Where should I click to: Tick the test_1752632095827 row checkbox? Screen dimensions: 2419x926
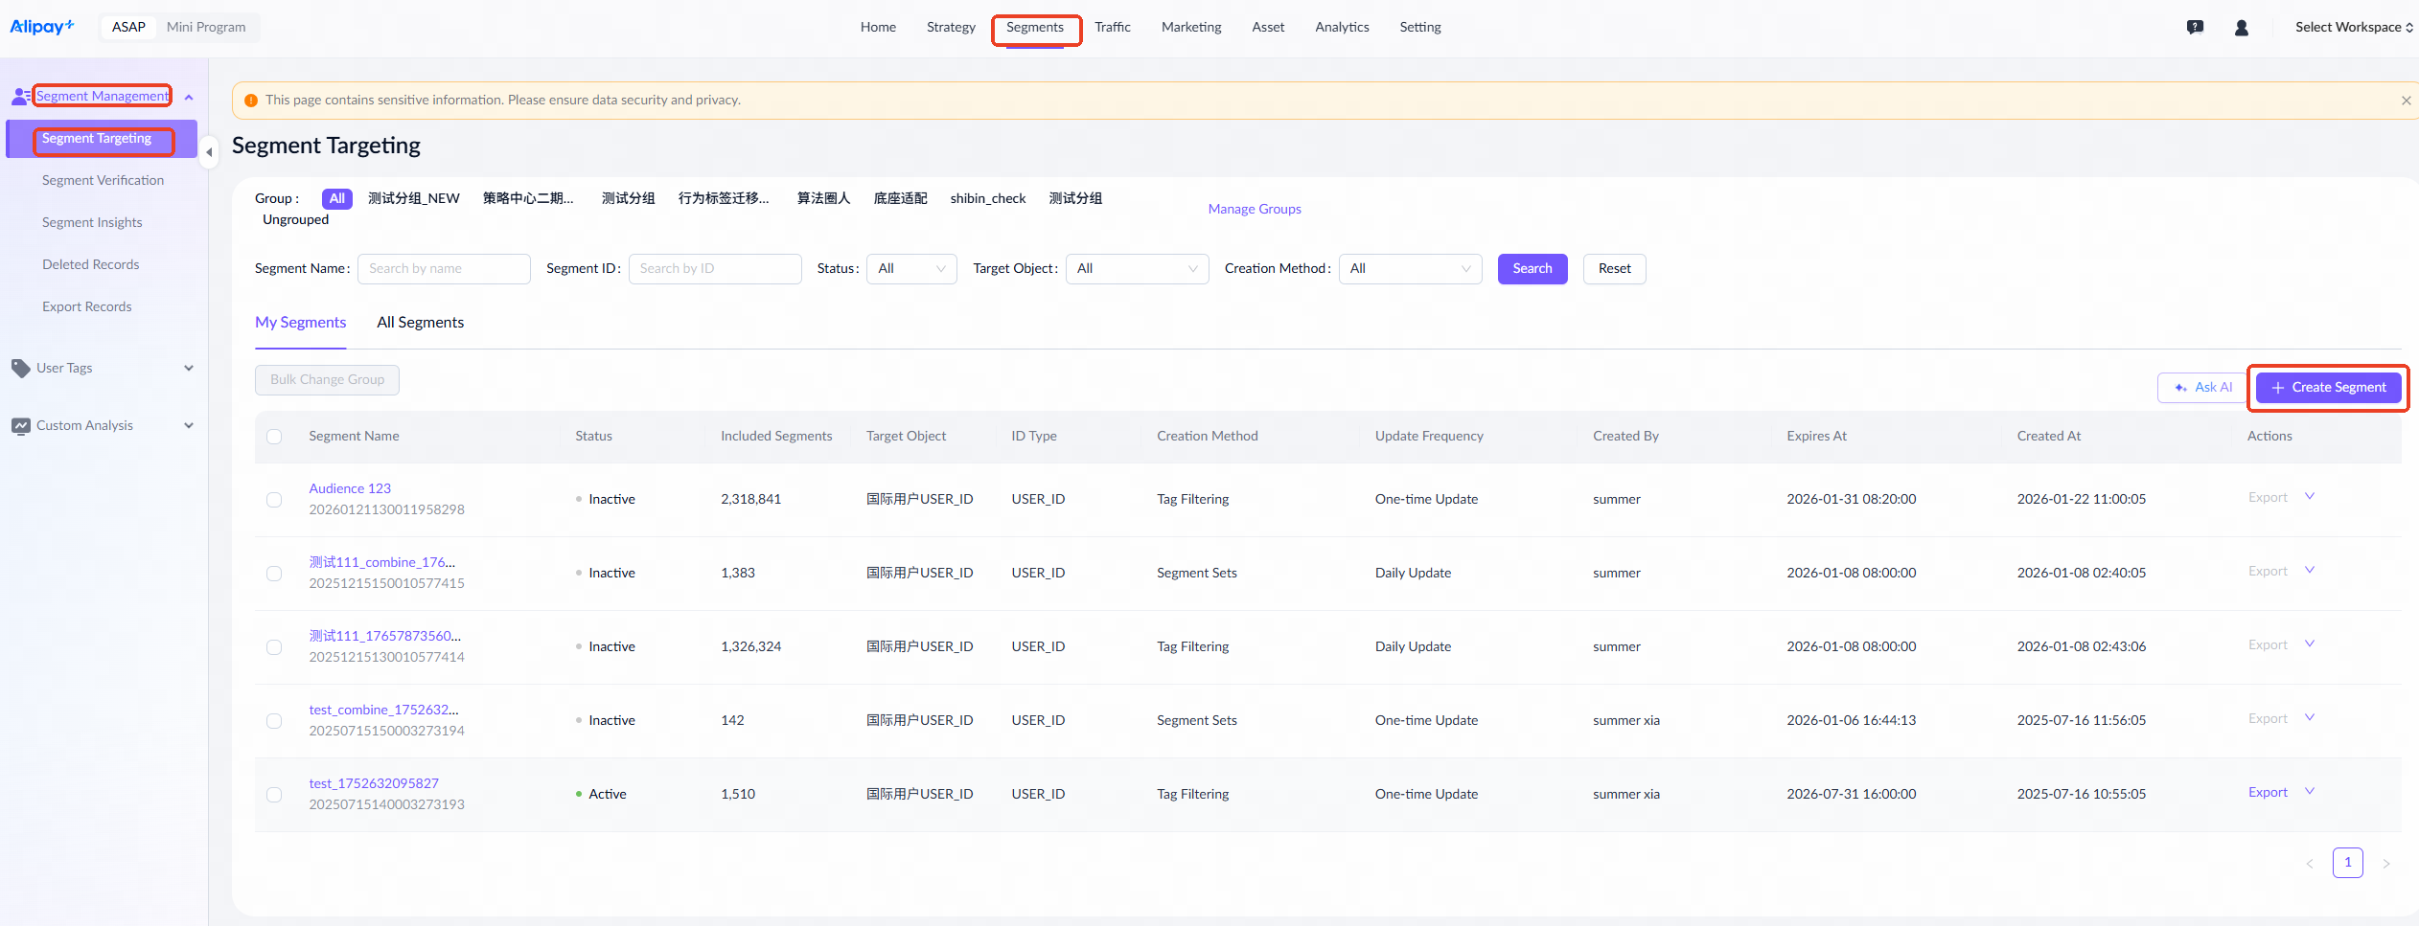(x=274, y=795)
